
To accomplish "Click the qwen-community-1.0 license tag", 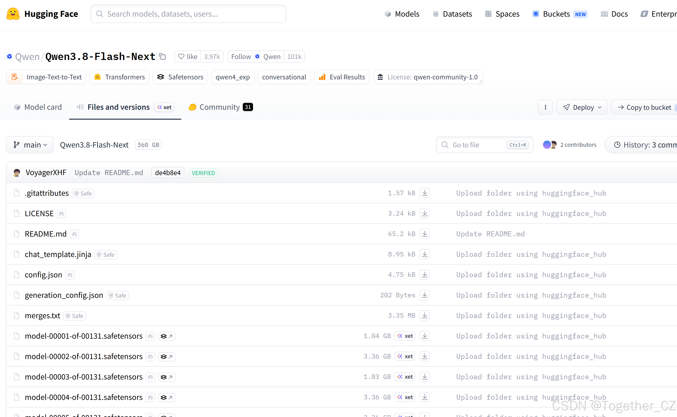I will pyautogui.click(x=428, y=77).
